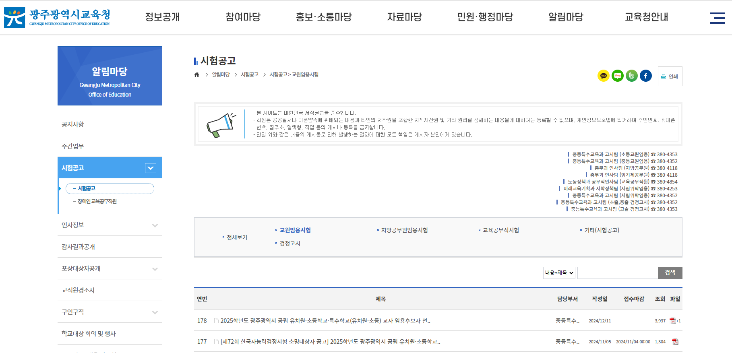Viewport: 732px width, 353px height.
Task: Expand the 구인구직 sidebar menu
Action: 155,312
